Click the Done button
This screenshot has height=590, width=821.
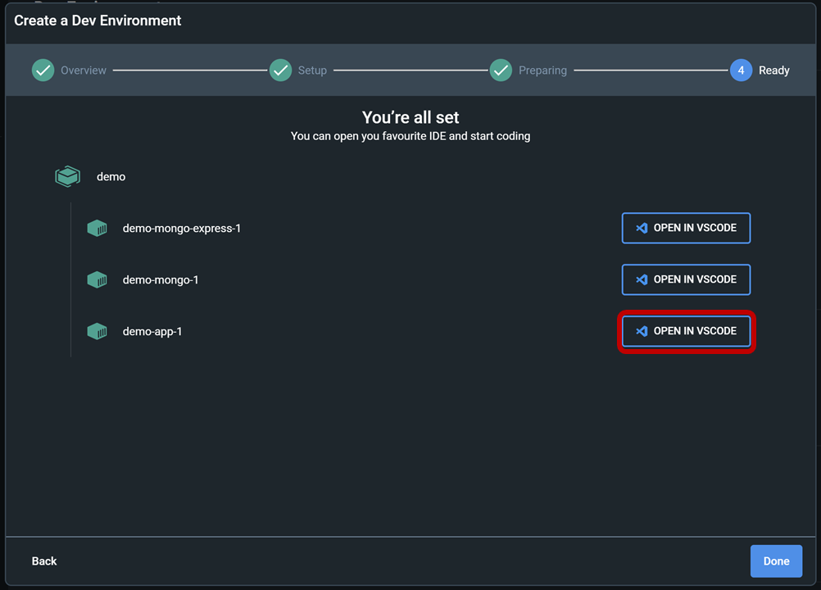776,561
